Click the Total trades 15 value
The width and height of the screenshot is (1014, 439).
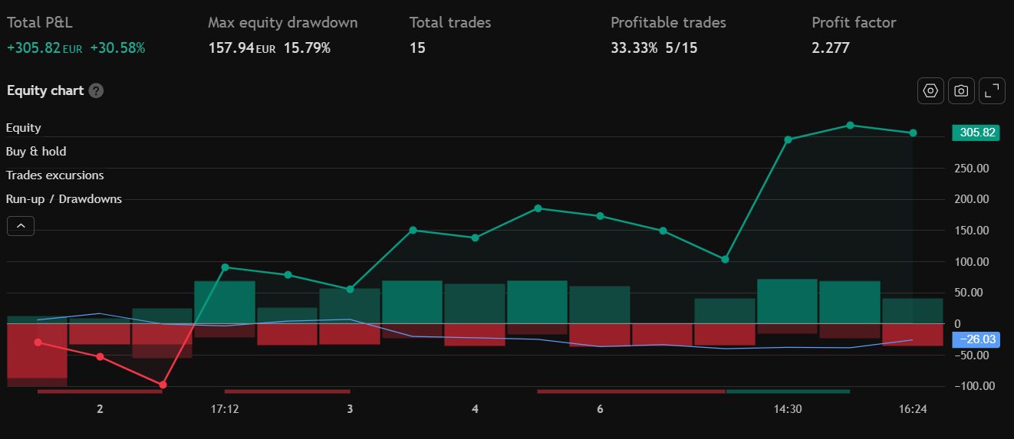417,48
